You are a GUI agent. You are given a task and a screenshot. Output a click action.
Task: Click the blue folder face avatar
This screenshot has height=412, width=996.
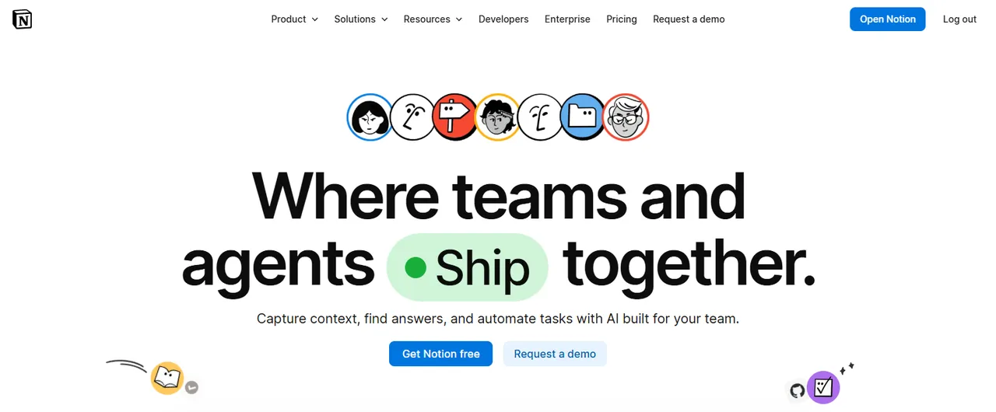[583, 117]
